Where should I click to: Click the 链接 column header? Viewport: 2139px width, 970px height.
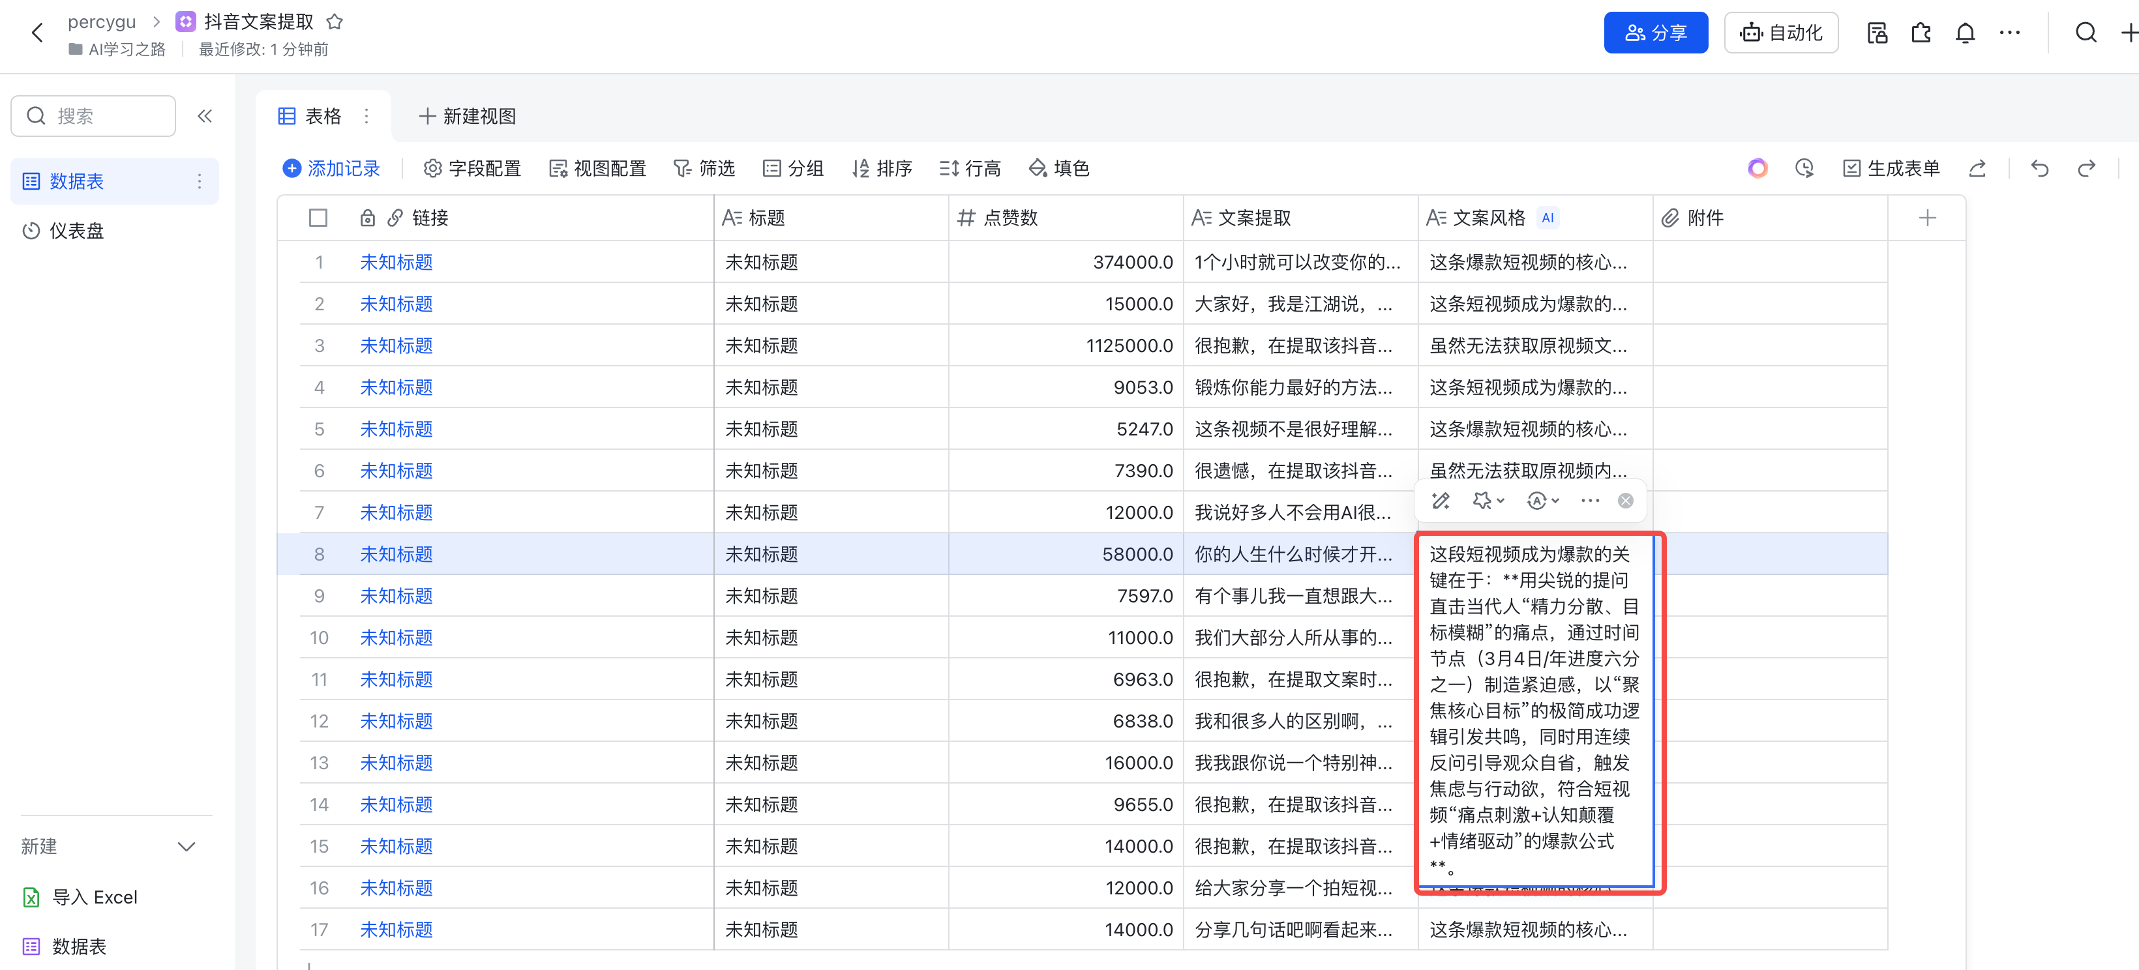point(429,217)
